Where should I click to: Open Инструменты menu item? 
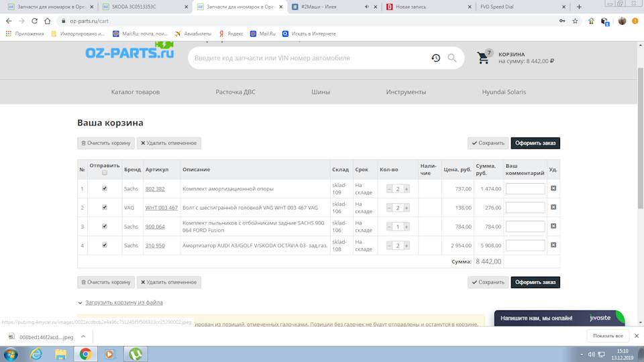(406, 92)
